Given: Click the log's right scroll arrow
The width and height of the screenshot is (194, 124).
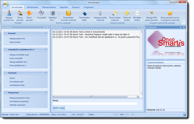Looking at the screenshot, I should [x=138, y=96].
